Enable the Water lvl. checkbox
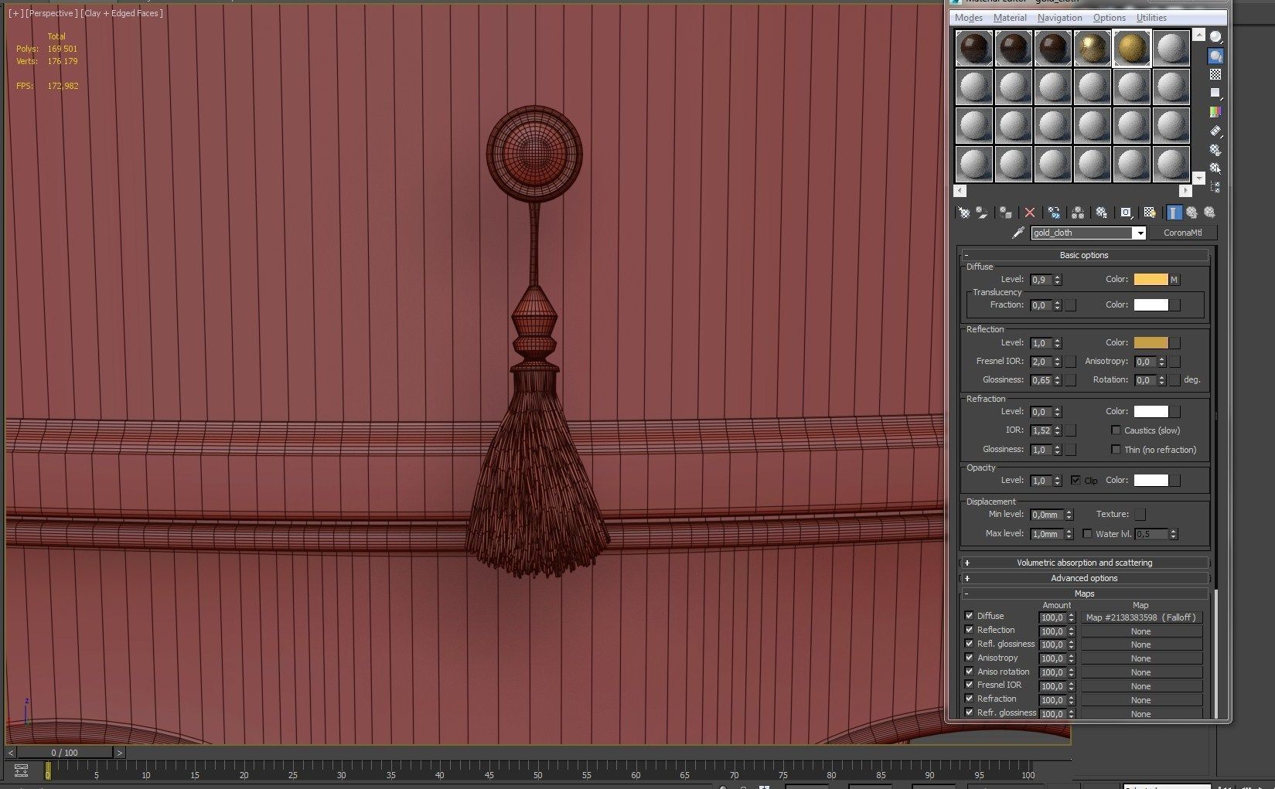 (1087, 534)
